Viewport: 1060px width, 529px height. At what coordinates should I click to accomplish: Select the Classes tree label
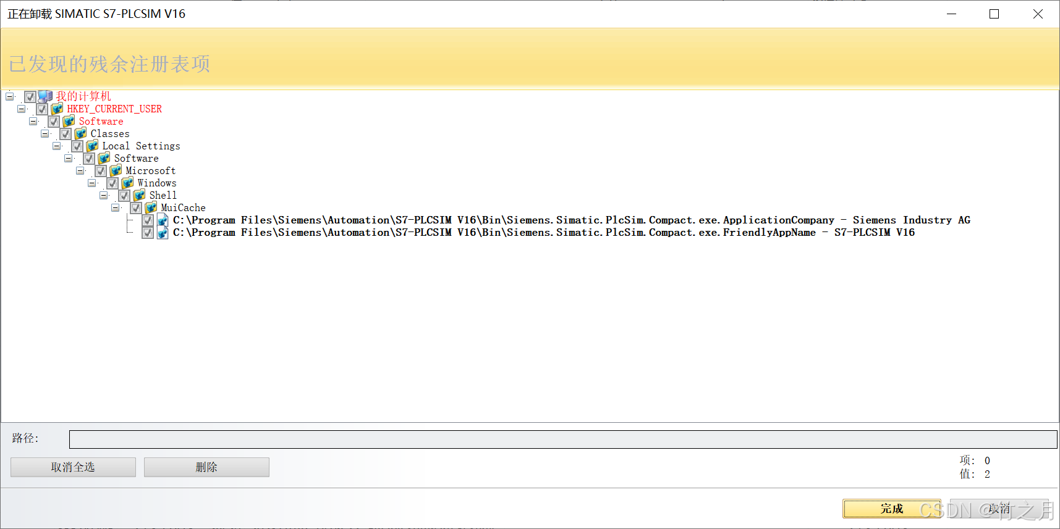[x=110, y=133]
